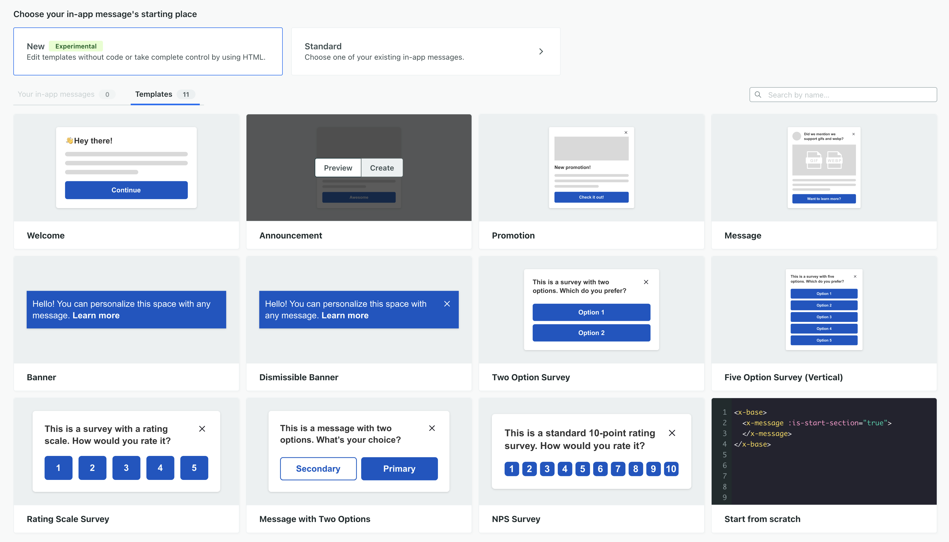Image resolution: width=949 pixels, height=542 pixels.
Task: Choose Option 1 in the Five Option Survey
Action: tap(824, 294)
